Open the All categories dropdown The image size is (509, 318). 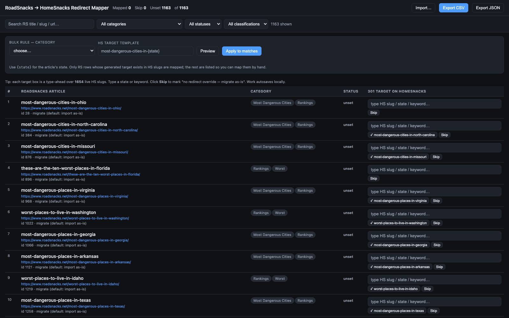tap(139, 24)
